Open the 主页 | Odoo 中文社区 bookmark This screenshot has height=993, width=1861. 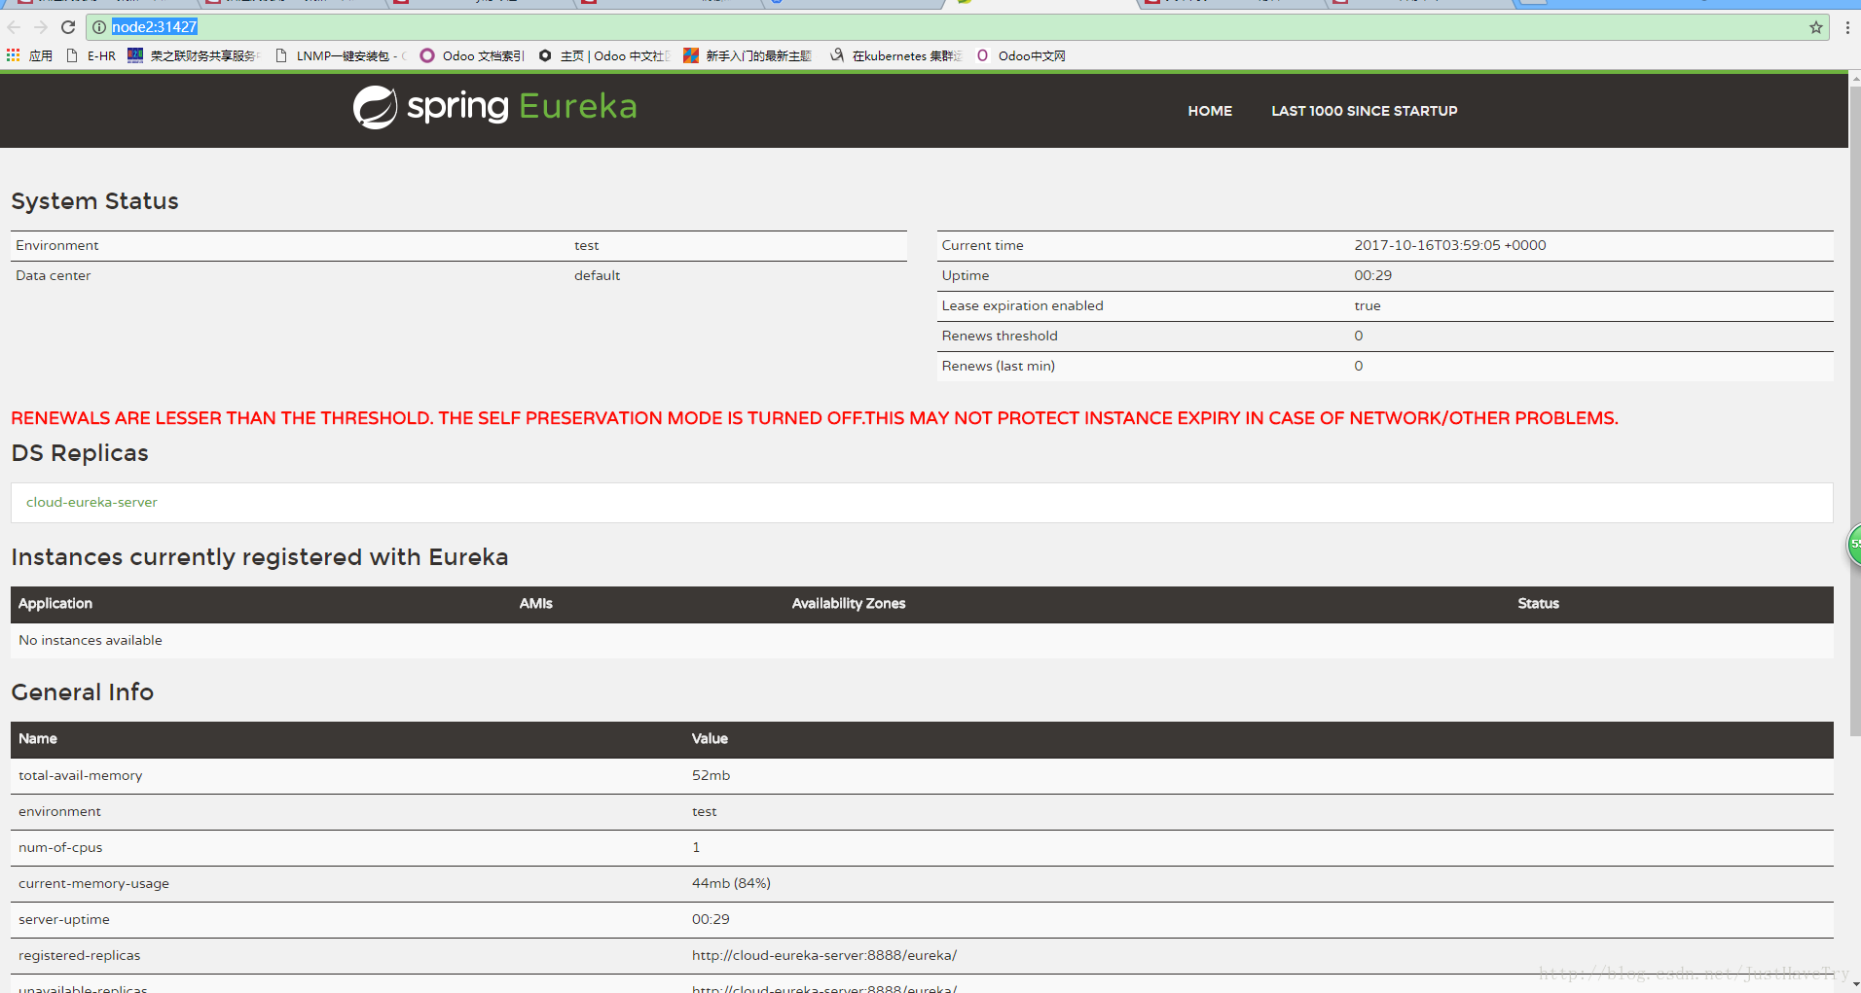(603, 55)
